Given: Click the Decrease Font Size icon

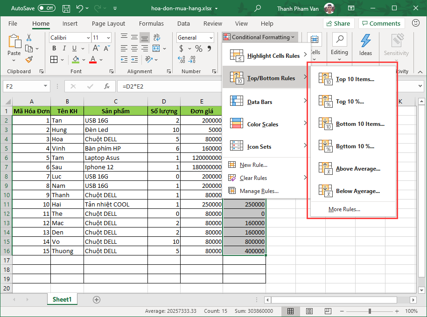Looking at the screenshot, I should pyautogui.click(x=107, y=48).
